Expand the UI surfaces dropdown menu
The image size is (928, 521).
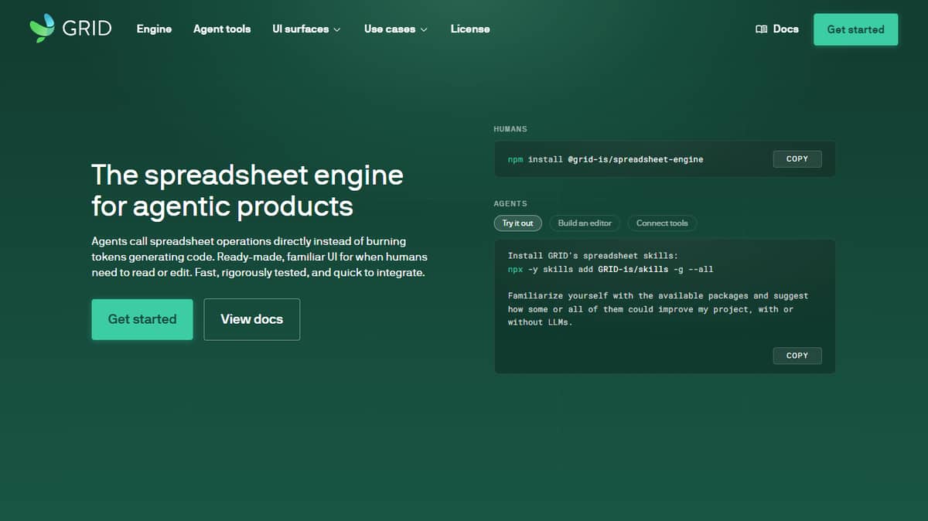pyautogui.click(x=306, y=29)
